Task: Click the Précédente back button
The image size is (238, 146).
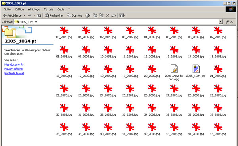Action: click(x=12, y=15)
